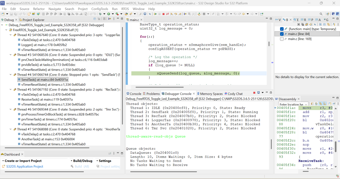Click the Step Into icon in toolbar
The image size is (340, 179).
tap(171, 14)
